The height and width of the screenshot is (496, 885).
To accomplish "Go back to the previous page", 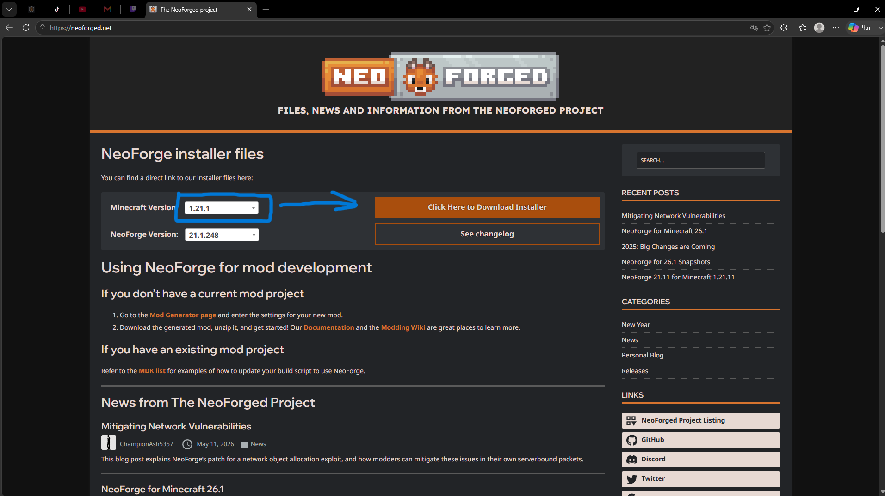I will [9, 28].
